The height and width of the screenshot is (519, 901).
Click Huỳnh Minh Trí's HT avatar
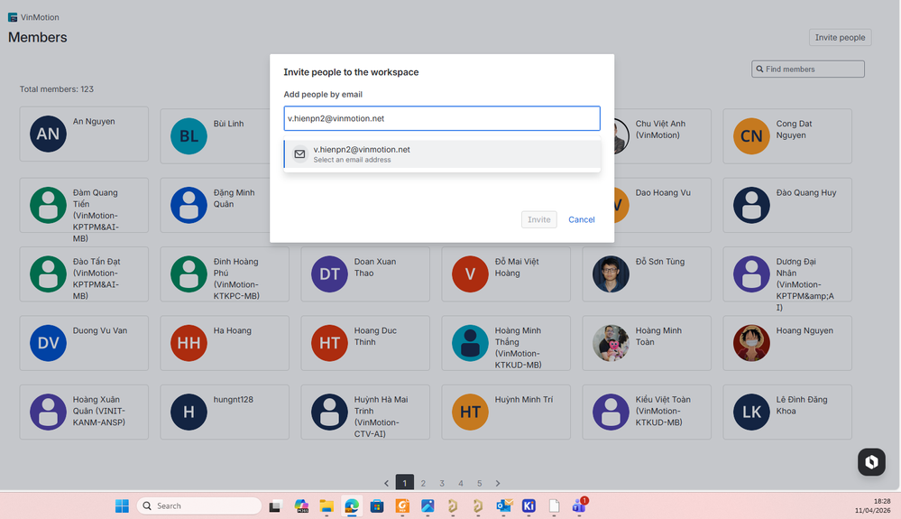[470, 412]
